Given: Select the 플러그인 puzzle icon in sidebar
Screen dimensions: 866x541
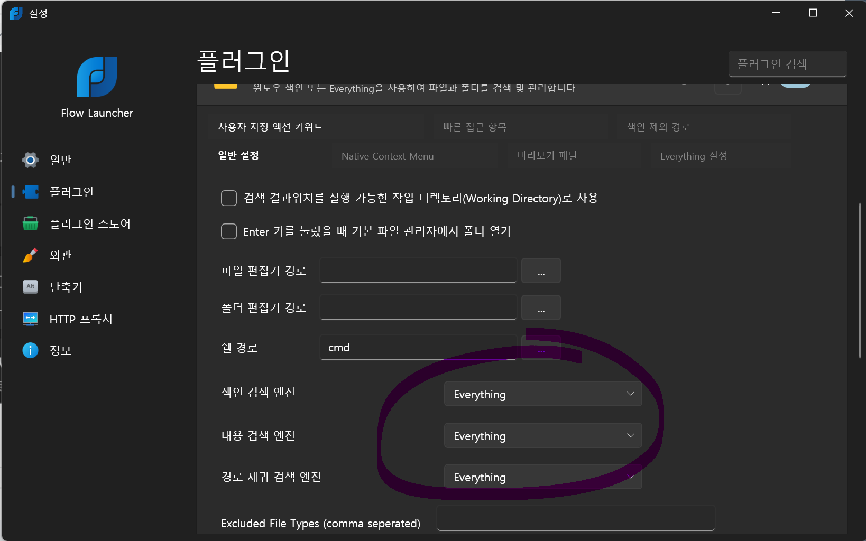Looking at the screenshot, I should (x=30, y=192).
